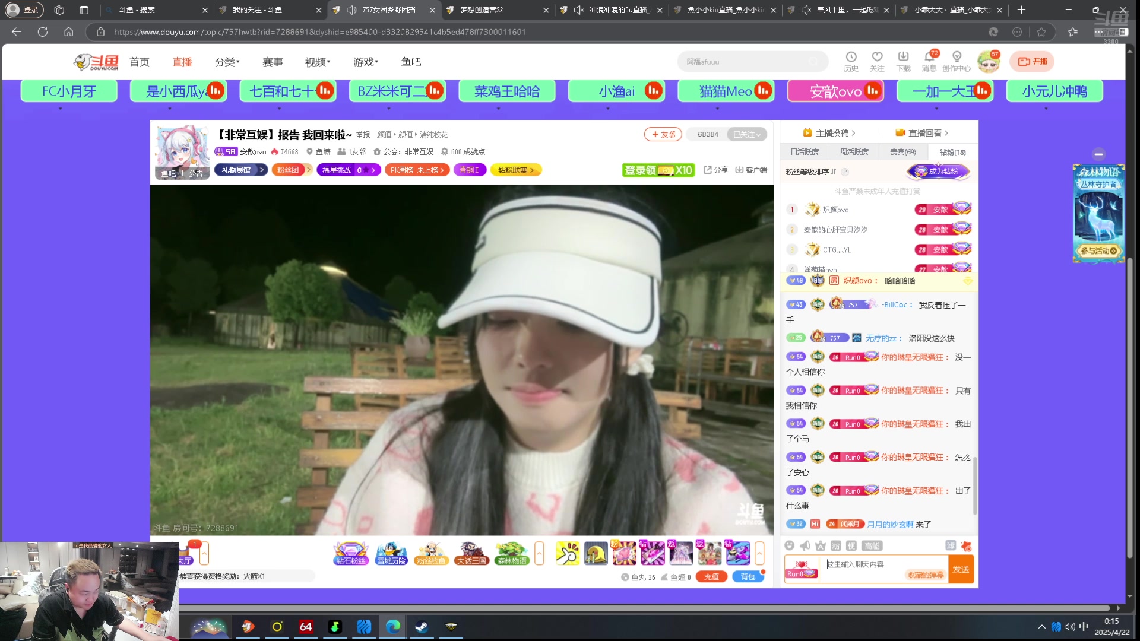Unmute the 春风十里 tab audio icon

[806, 10]
